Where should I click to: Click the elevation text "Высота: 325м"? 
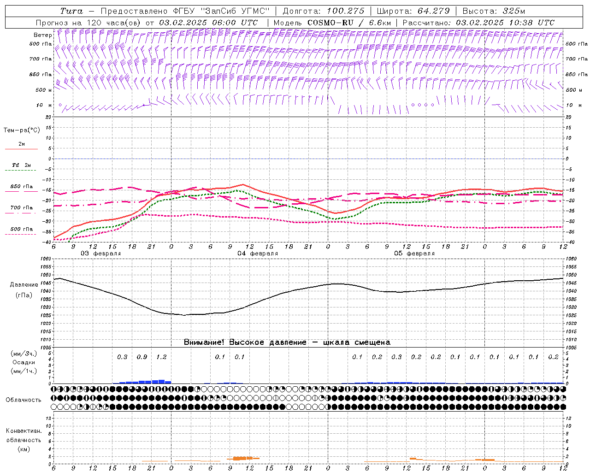[x=494, y=11]
